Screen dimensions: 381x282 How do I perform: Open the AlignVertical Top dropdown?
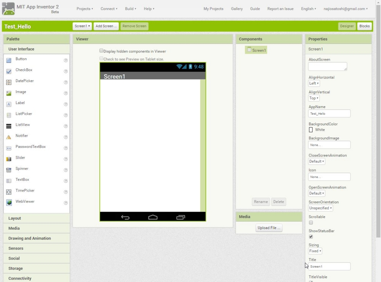pos(314,98)
